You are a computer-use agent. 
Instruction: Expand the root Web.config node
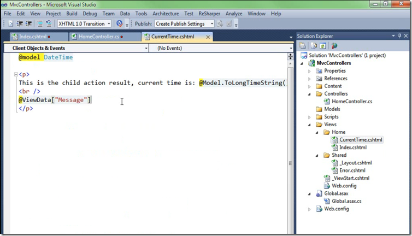[309, 209]
